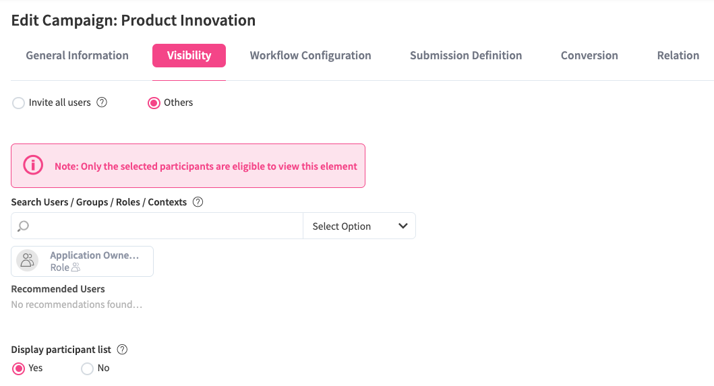The height and width of the screenshot is (386, 714).
Task: Open the Workflow Configuration tab
Action: pos(310,55)
